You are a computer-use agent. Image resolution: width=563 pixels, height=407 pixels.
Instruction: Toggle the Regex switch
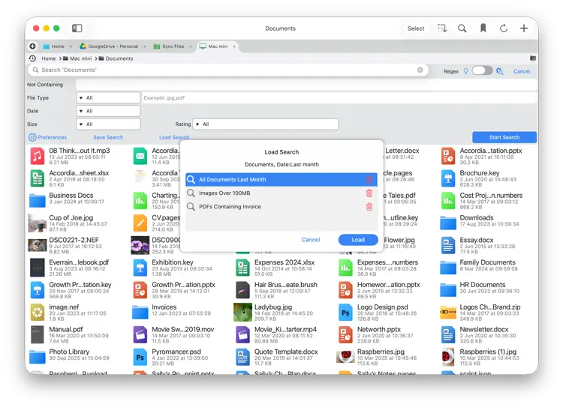tap(482, 70)
